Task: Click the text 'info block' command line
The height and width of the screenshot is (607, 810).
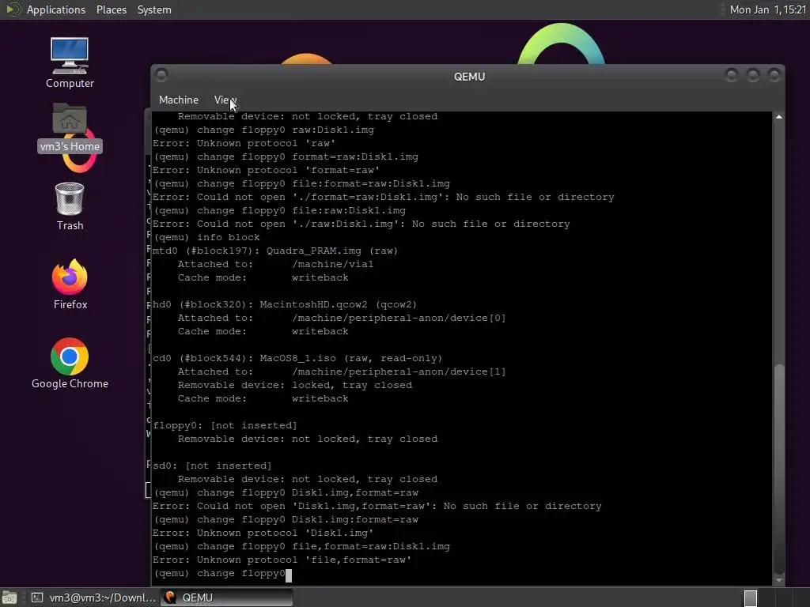Action: pyautogui.click(x=228, y=237)
